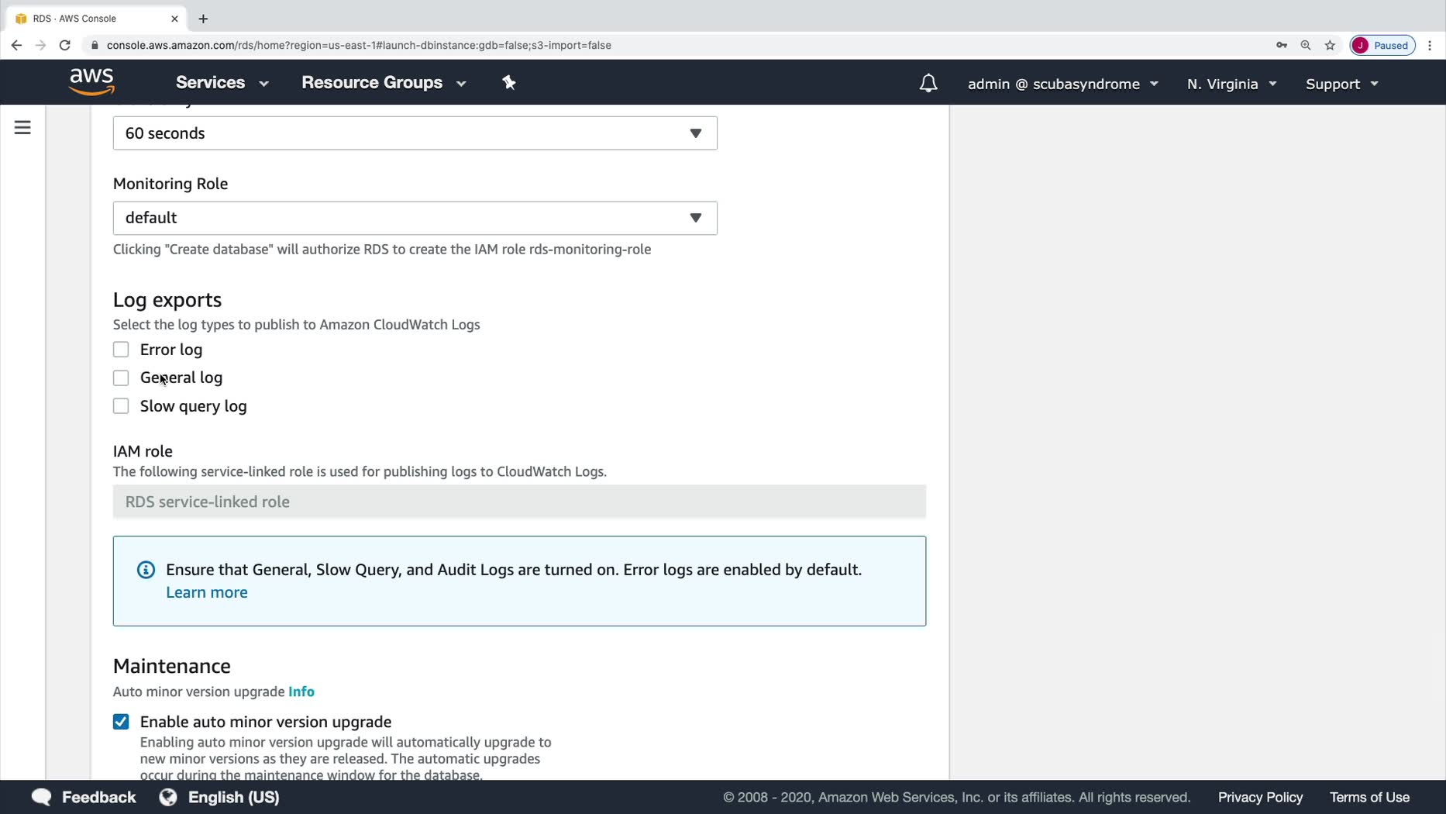Image resolution: width=1446 pixels, height=814 pixels.
Task: Enable the Slow query log checkbox
Action: pyautogui.click(x=121, y=406)
